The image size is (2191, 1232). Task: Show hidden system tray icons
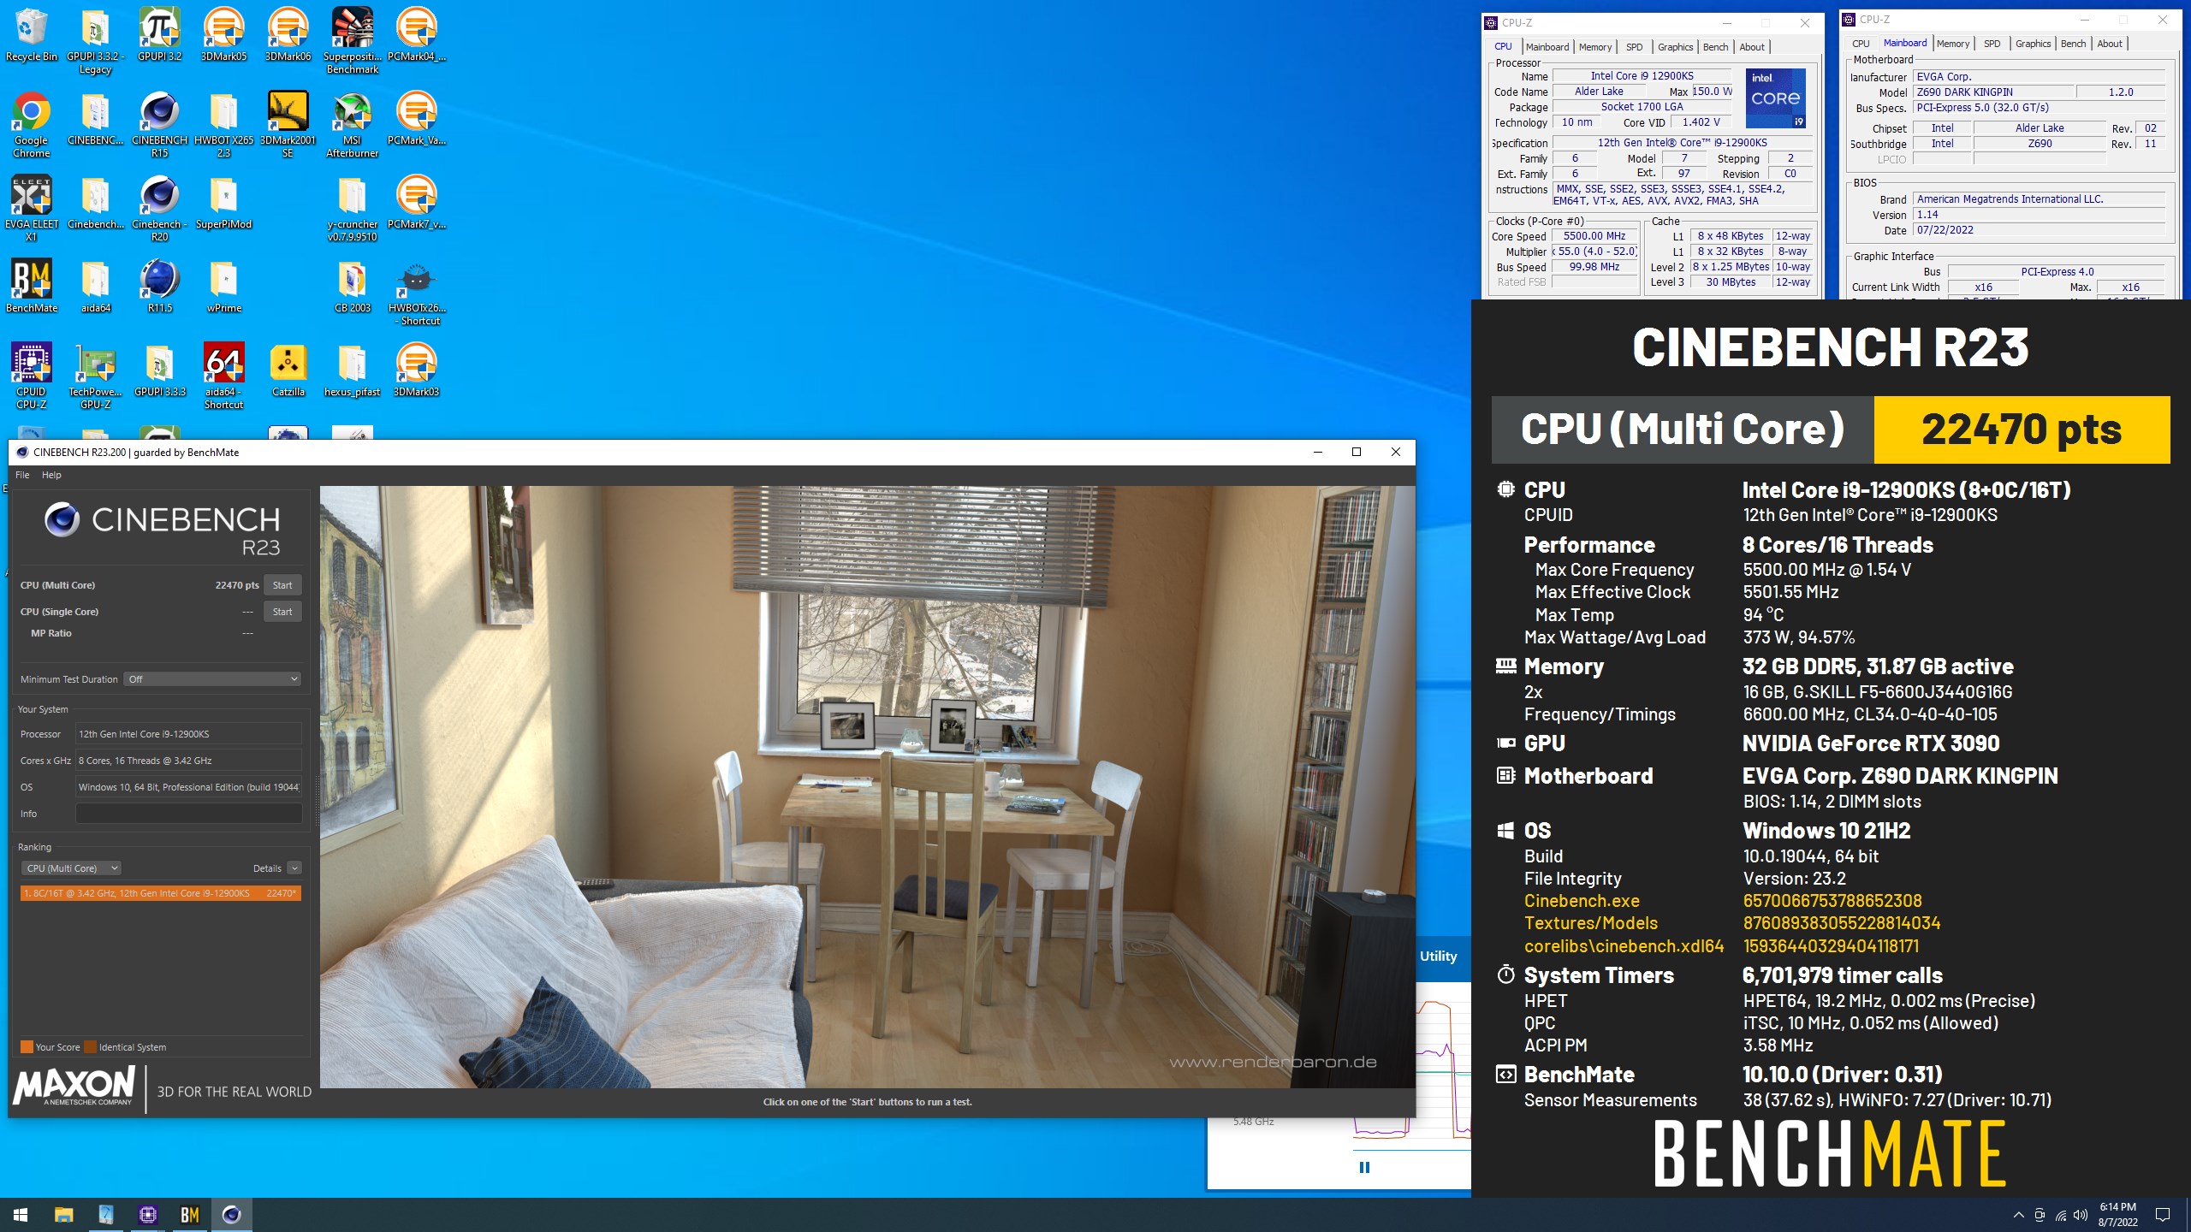[2018, 1215]
